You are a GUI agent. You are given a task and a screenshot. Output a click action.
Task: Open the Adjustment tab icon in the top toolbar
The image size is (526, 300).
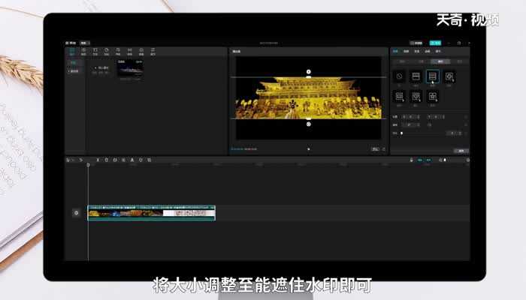point(153,52)
